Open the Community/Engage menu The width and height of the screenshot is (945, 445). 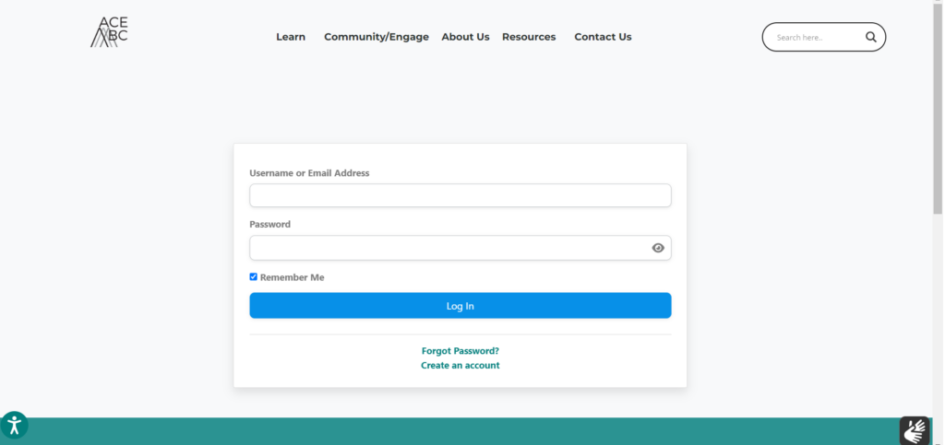377,37
